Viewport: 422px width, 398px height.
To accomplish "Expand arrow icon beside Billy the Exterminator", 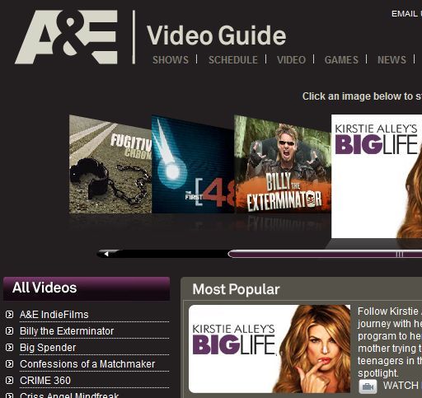I will click(9, 331).
